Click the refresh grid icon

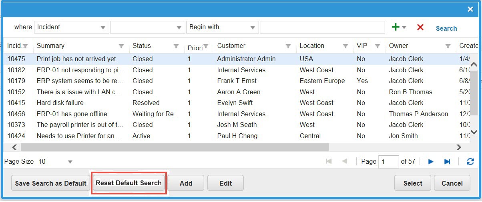pos(470,162)
